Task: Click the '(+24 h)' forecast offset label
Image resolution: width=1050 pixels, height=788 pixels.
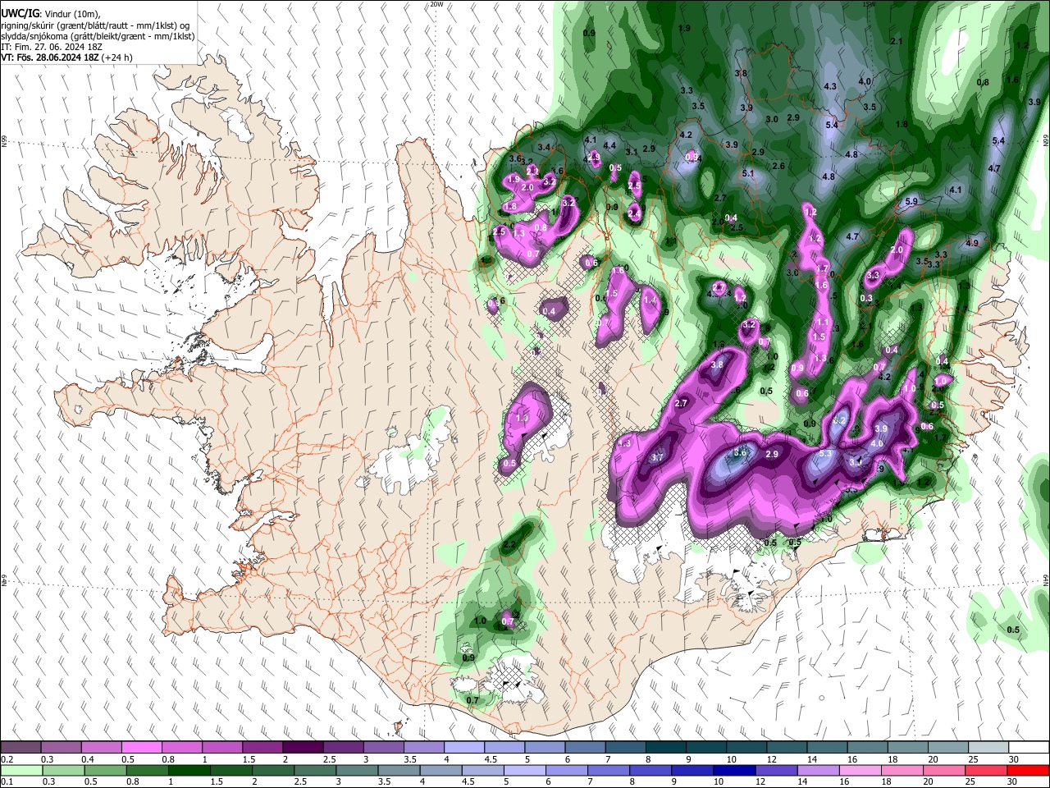Action: 117,57
